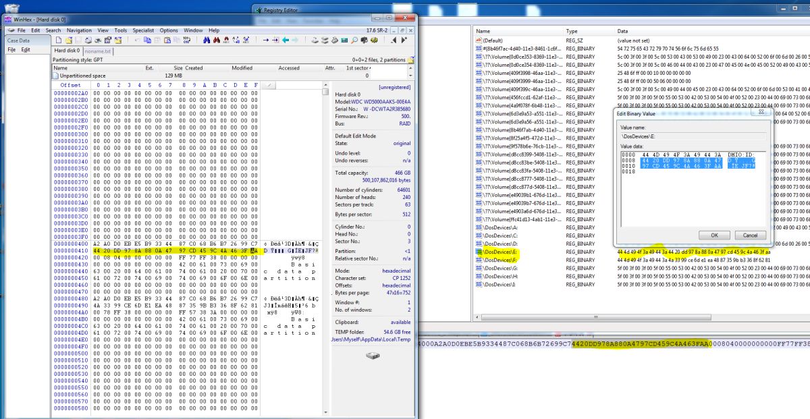Click the Go To Offset right-arrow icon
Viewport: 810px width, 419px height.
click(x=266, y=40)
